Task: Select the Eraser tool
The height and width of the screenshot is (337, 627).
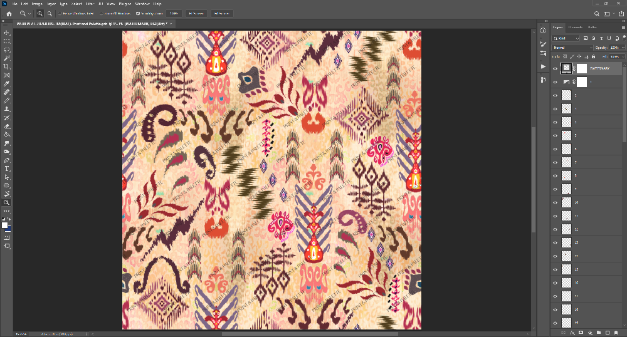Action: click(7, 126)
